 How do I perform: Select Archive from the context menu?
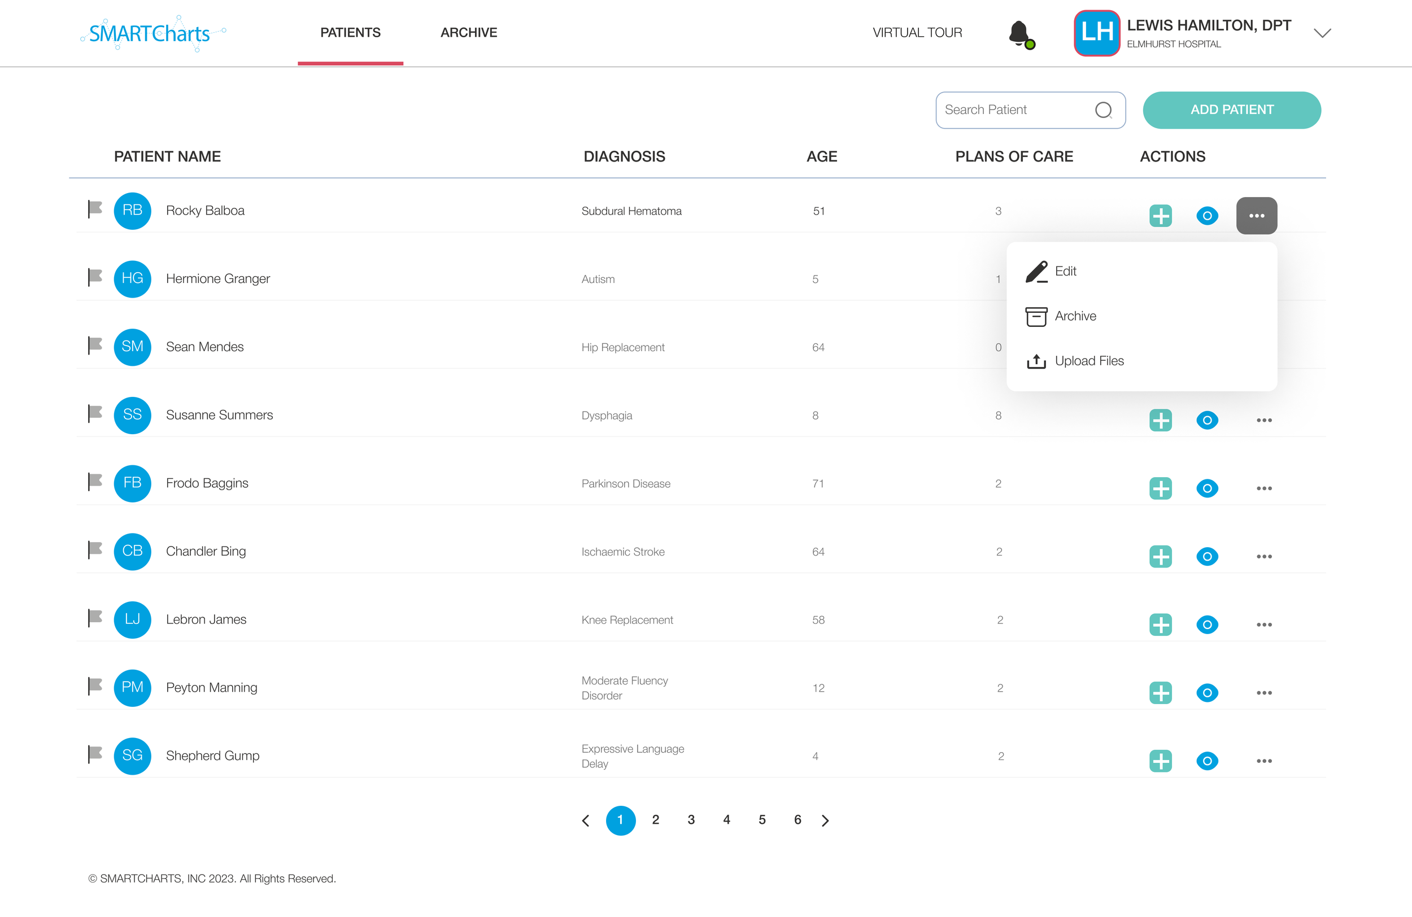pos(1074,316)
